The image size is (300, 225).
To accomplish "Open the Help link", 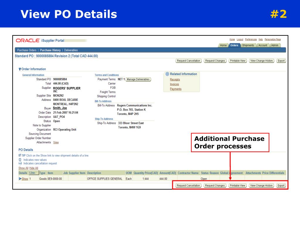I will [x=260, y=40].
